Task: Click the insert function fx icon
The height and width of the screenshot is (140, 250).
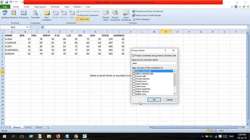Action: 42,27
